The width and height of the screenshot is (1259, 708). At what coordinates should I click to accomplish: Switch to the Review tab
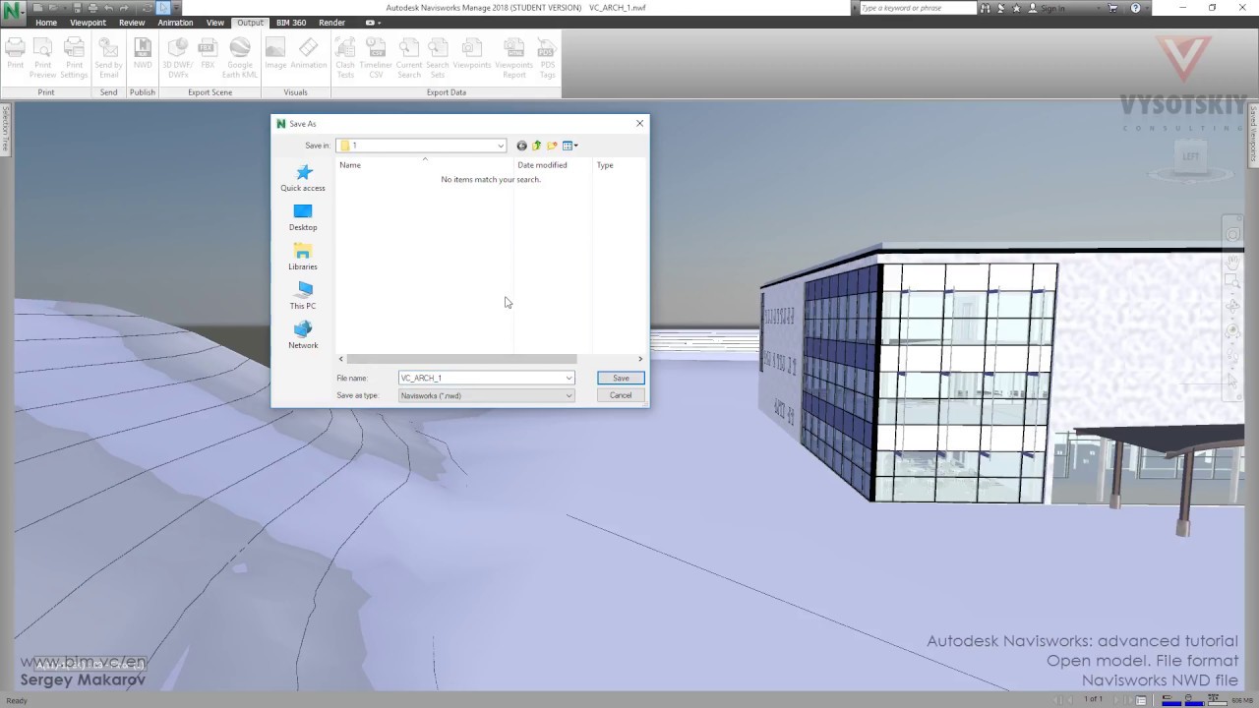pos(132,23)
